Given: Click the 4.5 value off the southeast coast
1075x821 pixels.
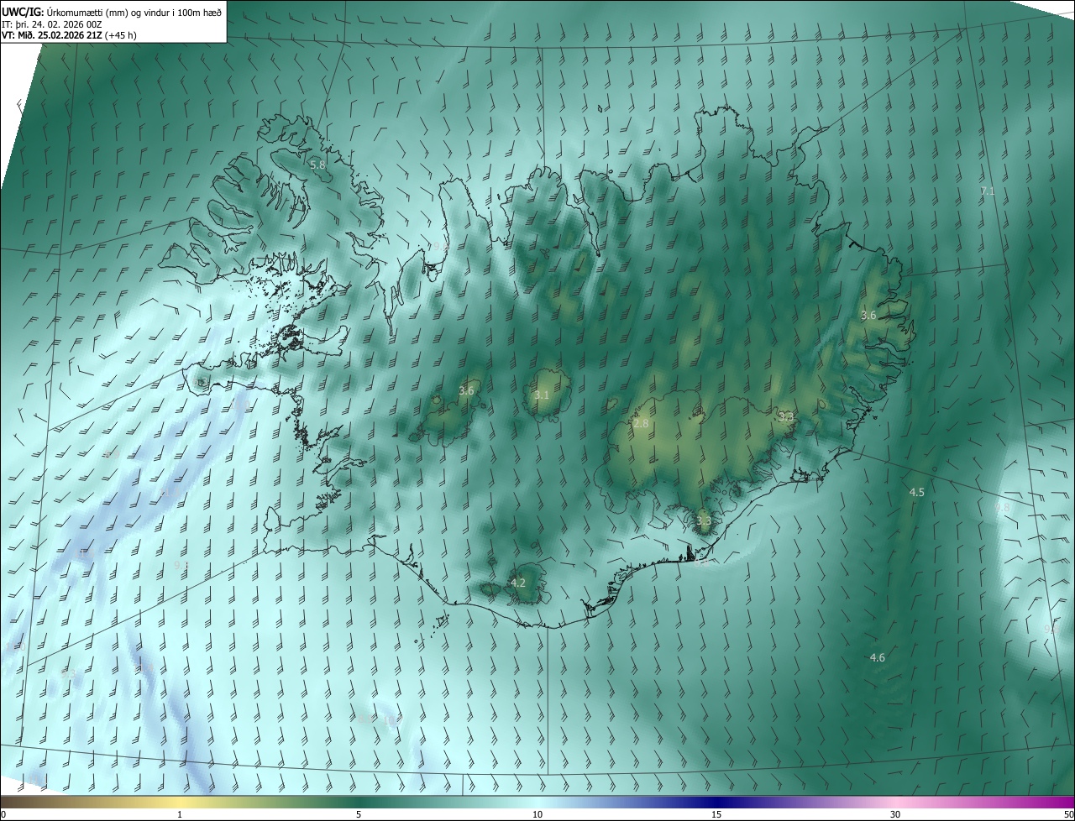Looking at the screenshot, I should pyautogui.click(x=917, y=492).
